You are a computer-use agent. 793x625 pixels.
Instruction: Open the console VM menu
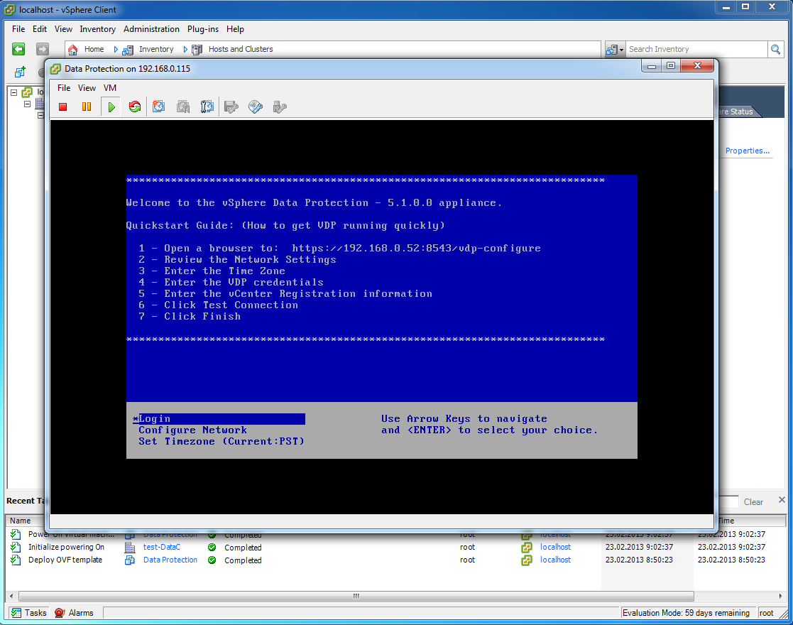[110, 88]
